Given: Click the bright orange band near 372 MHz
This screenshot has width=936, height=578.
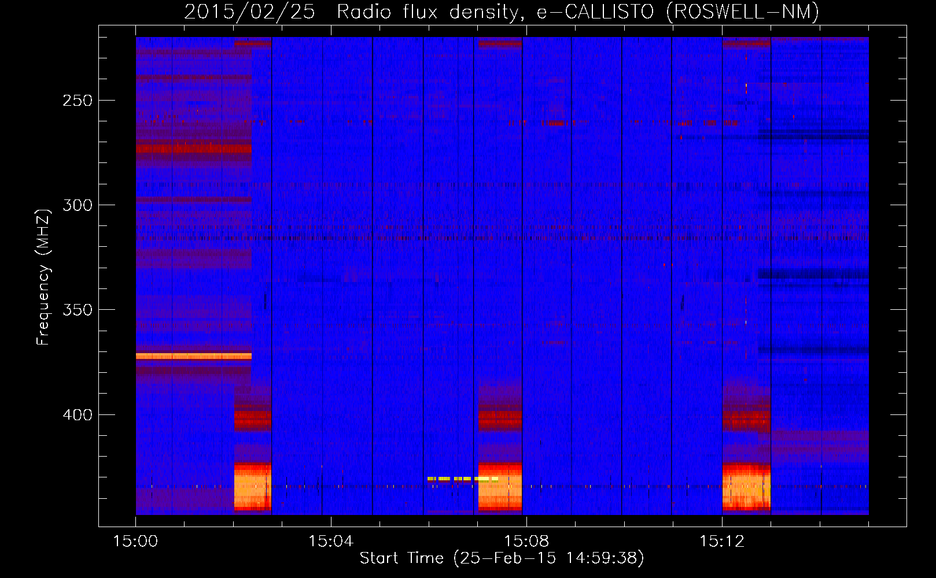Looking at the screenshot, I should (194, 356).
